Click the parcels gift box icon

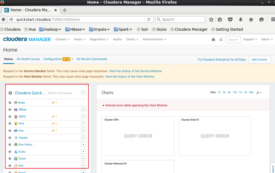[x=213, y=39]
